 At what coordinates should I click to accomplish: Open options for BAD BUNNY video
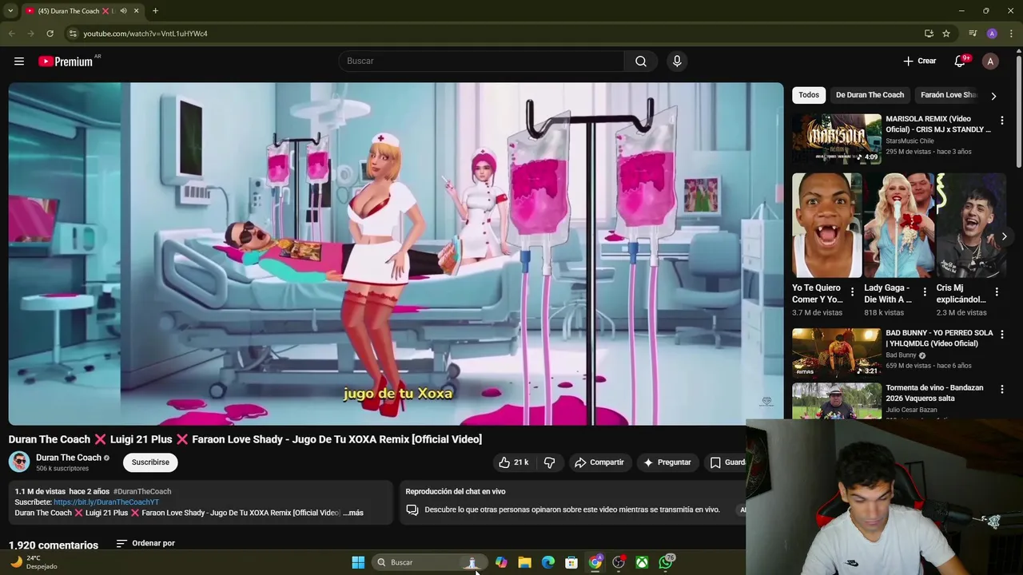1001,334
